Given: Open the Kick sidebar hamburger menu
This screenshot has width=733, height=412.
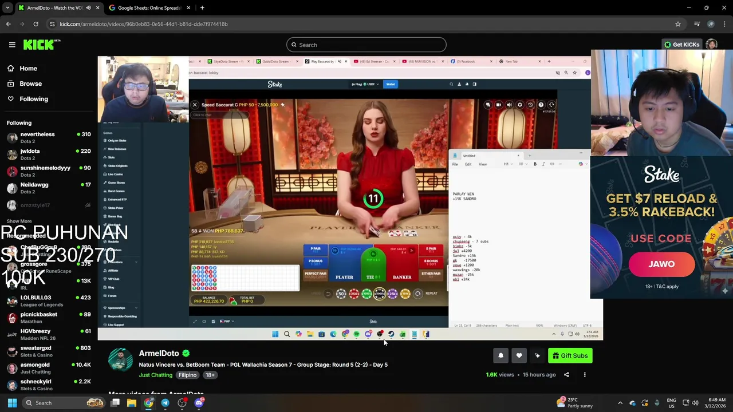Looking at the screenshot, I should click(x=12, y=45).
